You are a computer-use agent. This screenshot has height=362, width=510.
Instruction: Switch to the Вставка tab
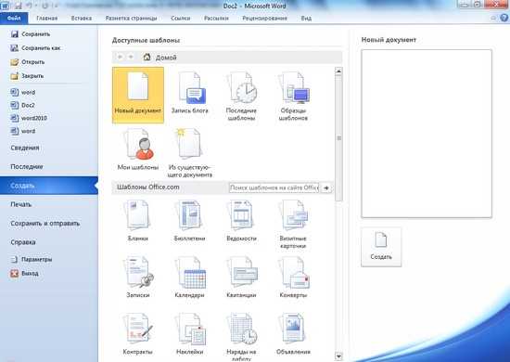(x=82, y=19)
